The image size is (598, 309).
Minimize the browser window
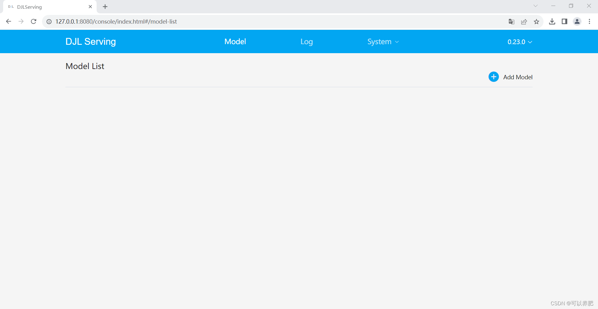point(553,6)
